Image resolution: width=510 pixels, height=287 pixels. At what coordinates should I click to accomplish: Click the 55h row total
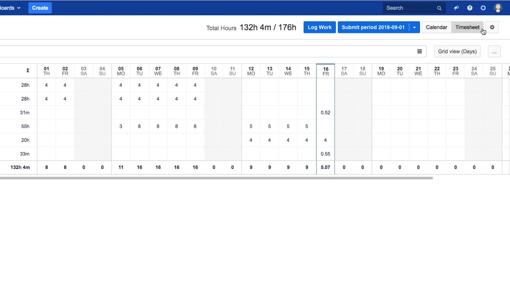coord(25,126)
